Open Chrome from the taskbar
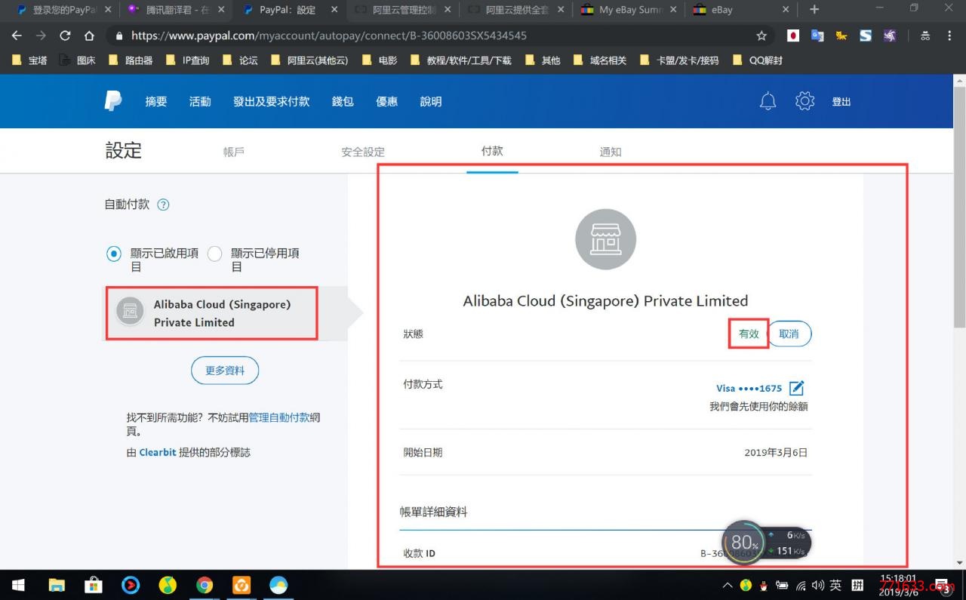The height and width of the screenshot is (600, 966). coord(205,585)
